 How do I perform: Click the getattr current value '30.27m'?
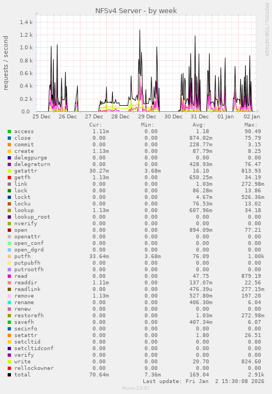[x=99, y=171]
